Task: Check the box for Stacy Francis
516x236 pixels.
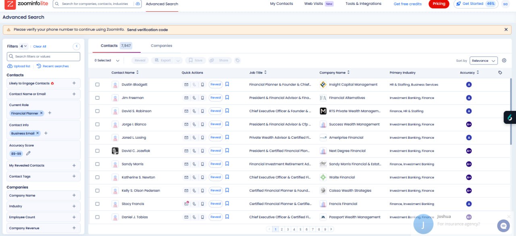Action: [x=97, y=204]
